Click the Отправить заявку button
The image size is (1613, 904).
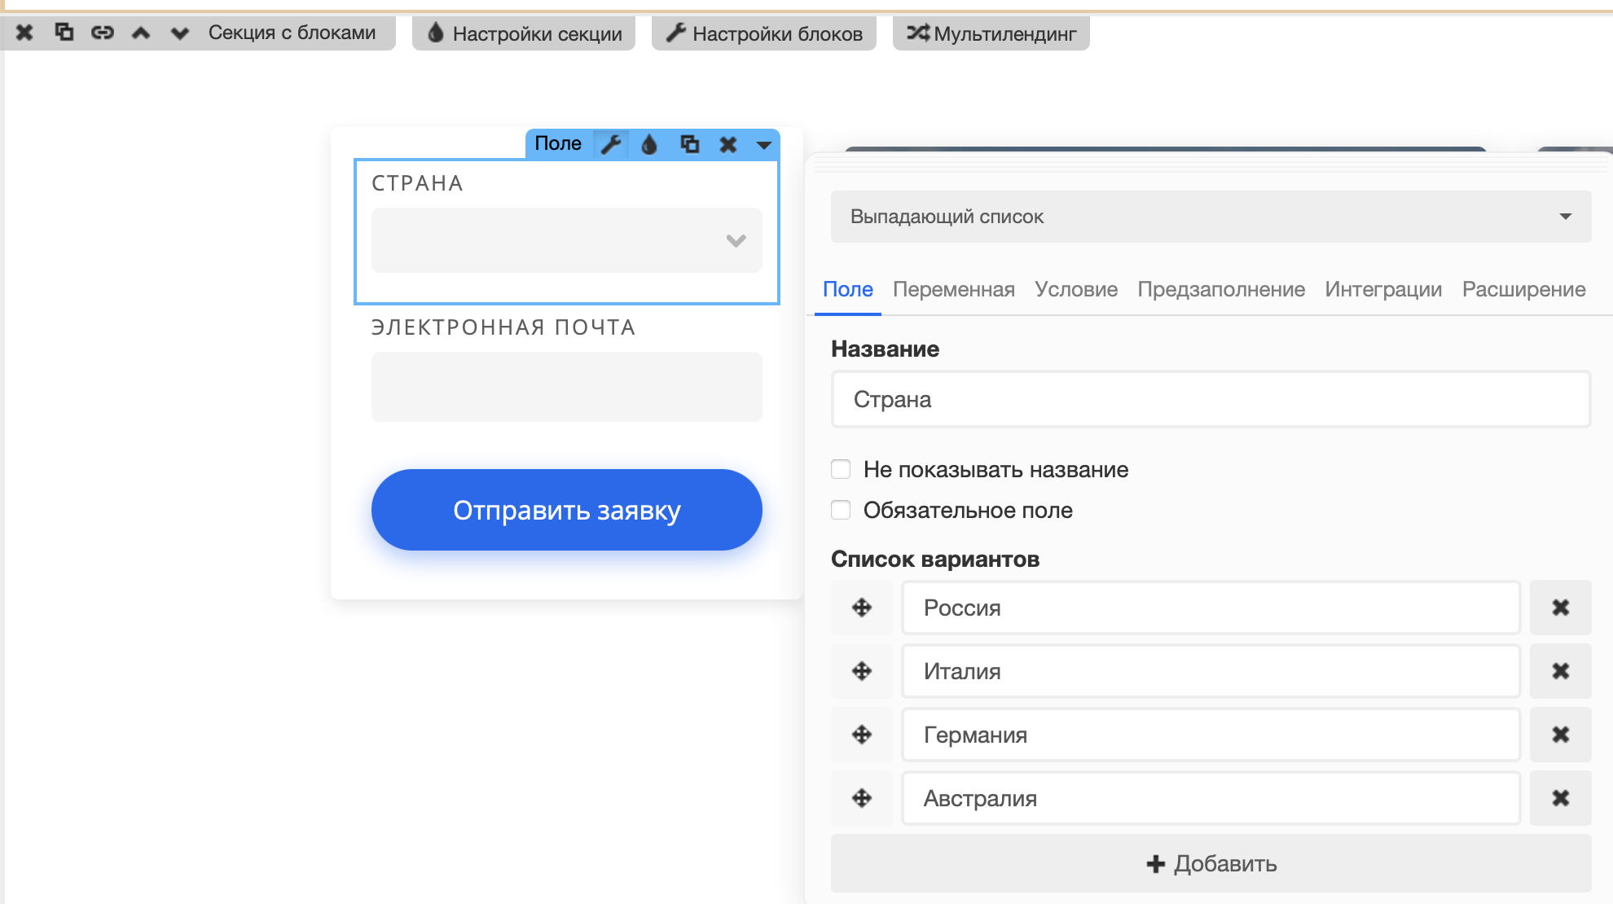coord(567,510)
